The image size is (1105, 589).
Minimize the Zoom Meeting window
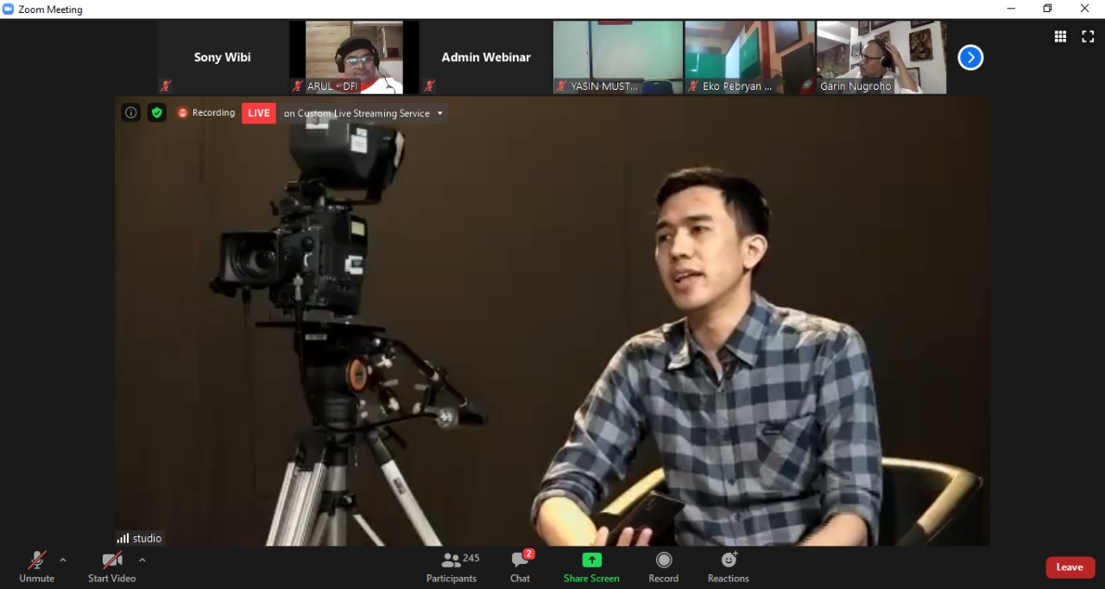click(x=1011, y=9)
